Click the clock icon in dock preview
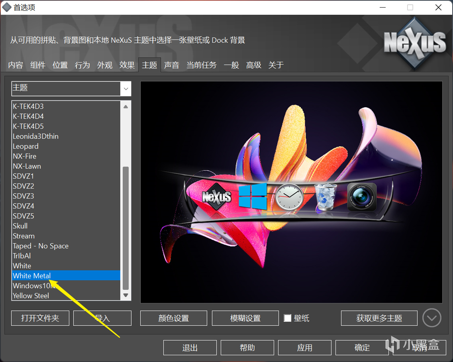 (x=289, y=197)
